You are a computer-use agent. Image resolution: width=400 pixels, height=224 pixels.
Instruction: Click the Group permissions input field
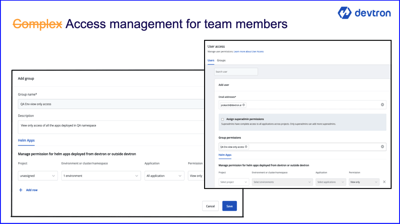click(302, 146)
